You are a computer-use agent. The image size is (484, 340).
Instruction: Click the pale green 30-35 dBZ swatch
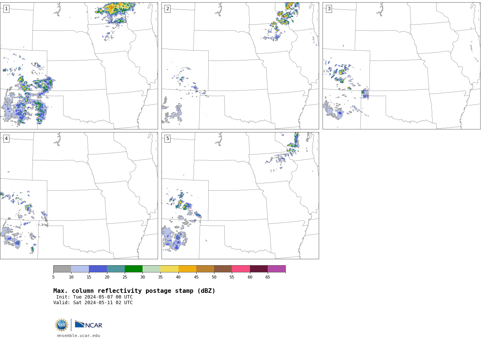(x=152, y=269)
